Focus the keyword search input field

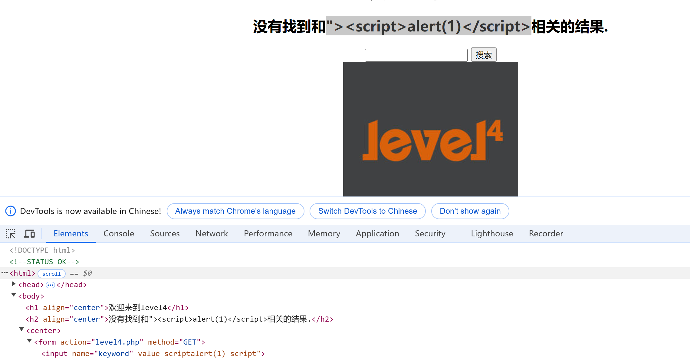(x=416, y=55)
